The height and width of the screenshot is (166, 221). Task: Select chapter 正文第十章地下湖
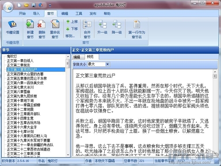point(20,101)
